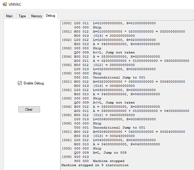Click the first log line starting with [000]
The image size is (194, 170).
pyautogui.click(x=109, y=23)
